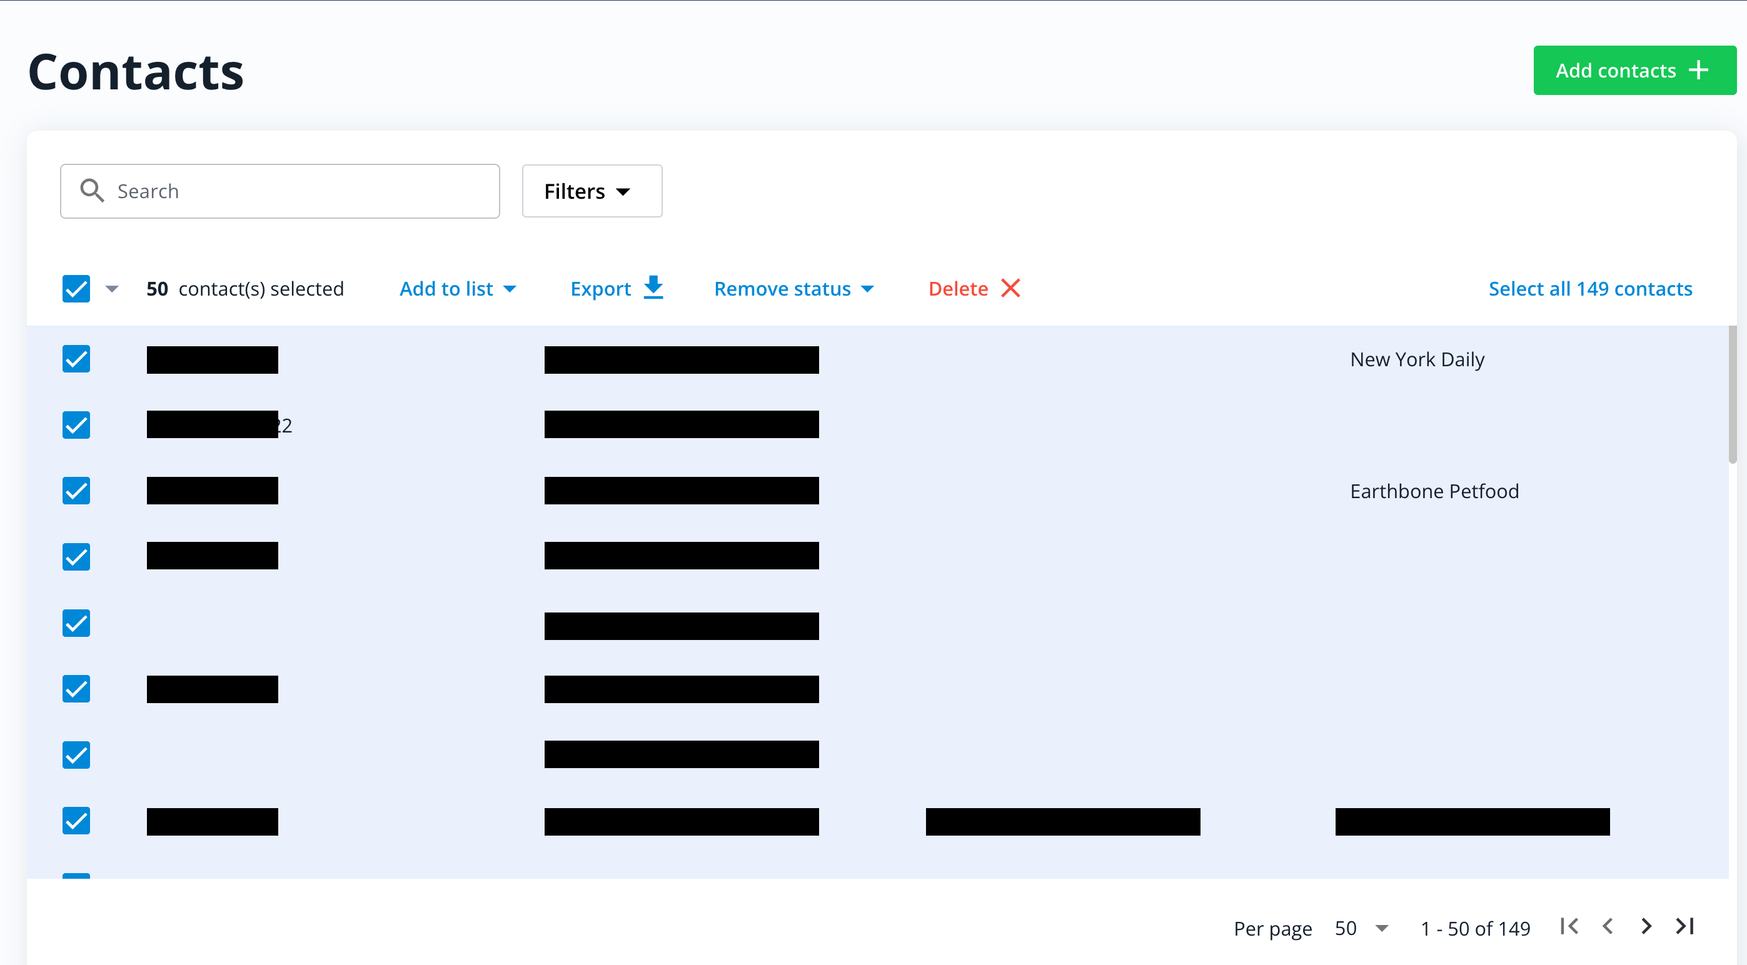This screenshot has height=965, width=1747.
Task: Jump to the first page of contacts
Action: point(1569,926)
